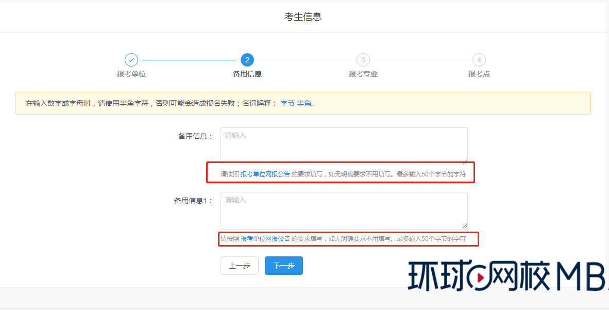Click the 备用信息 step label under circle 2
Viewport: 609px width, 310px height.
pos(247,74)
